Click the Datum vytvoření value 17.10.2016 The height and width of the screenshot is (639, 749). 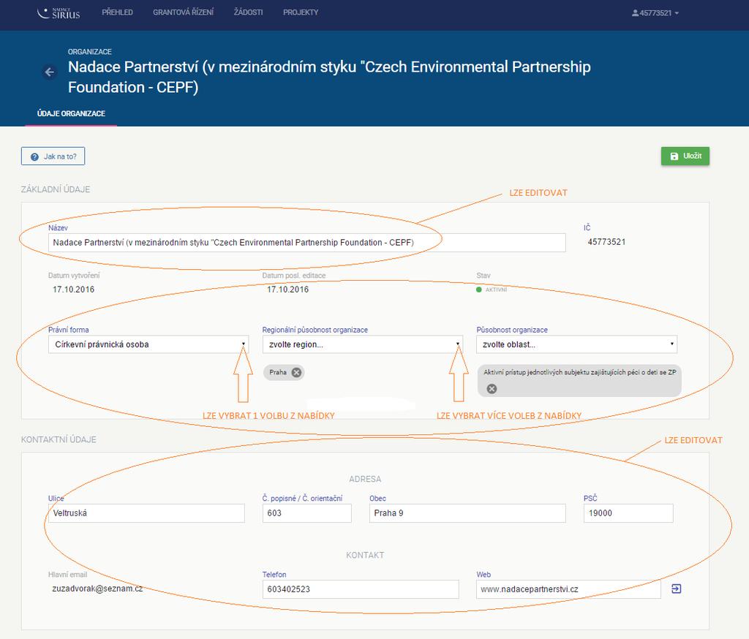pyautogui.click(x=74, y=290)
